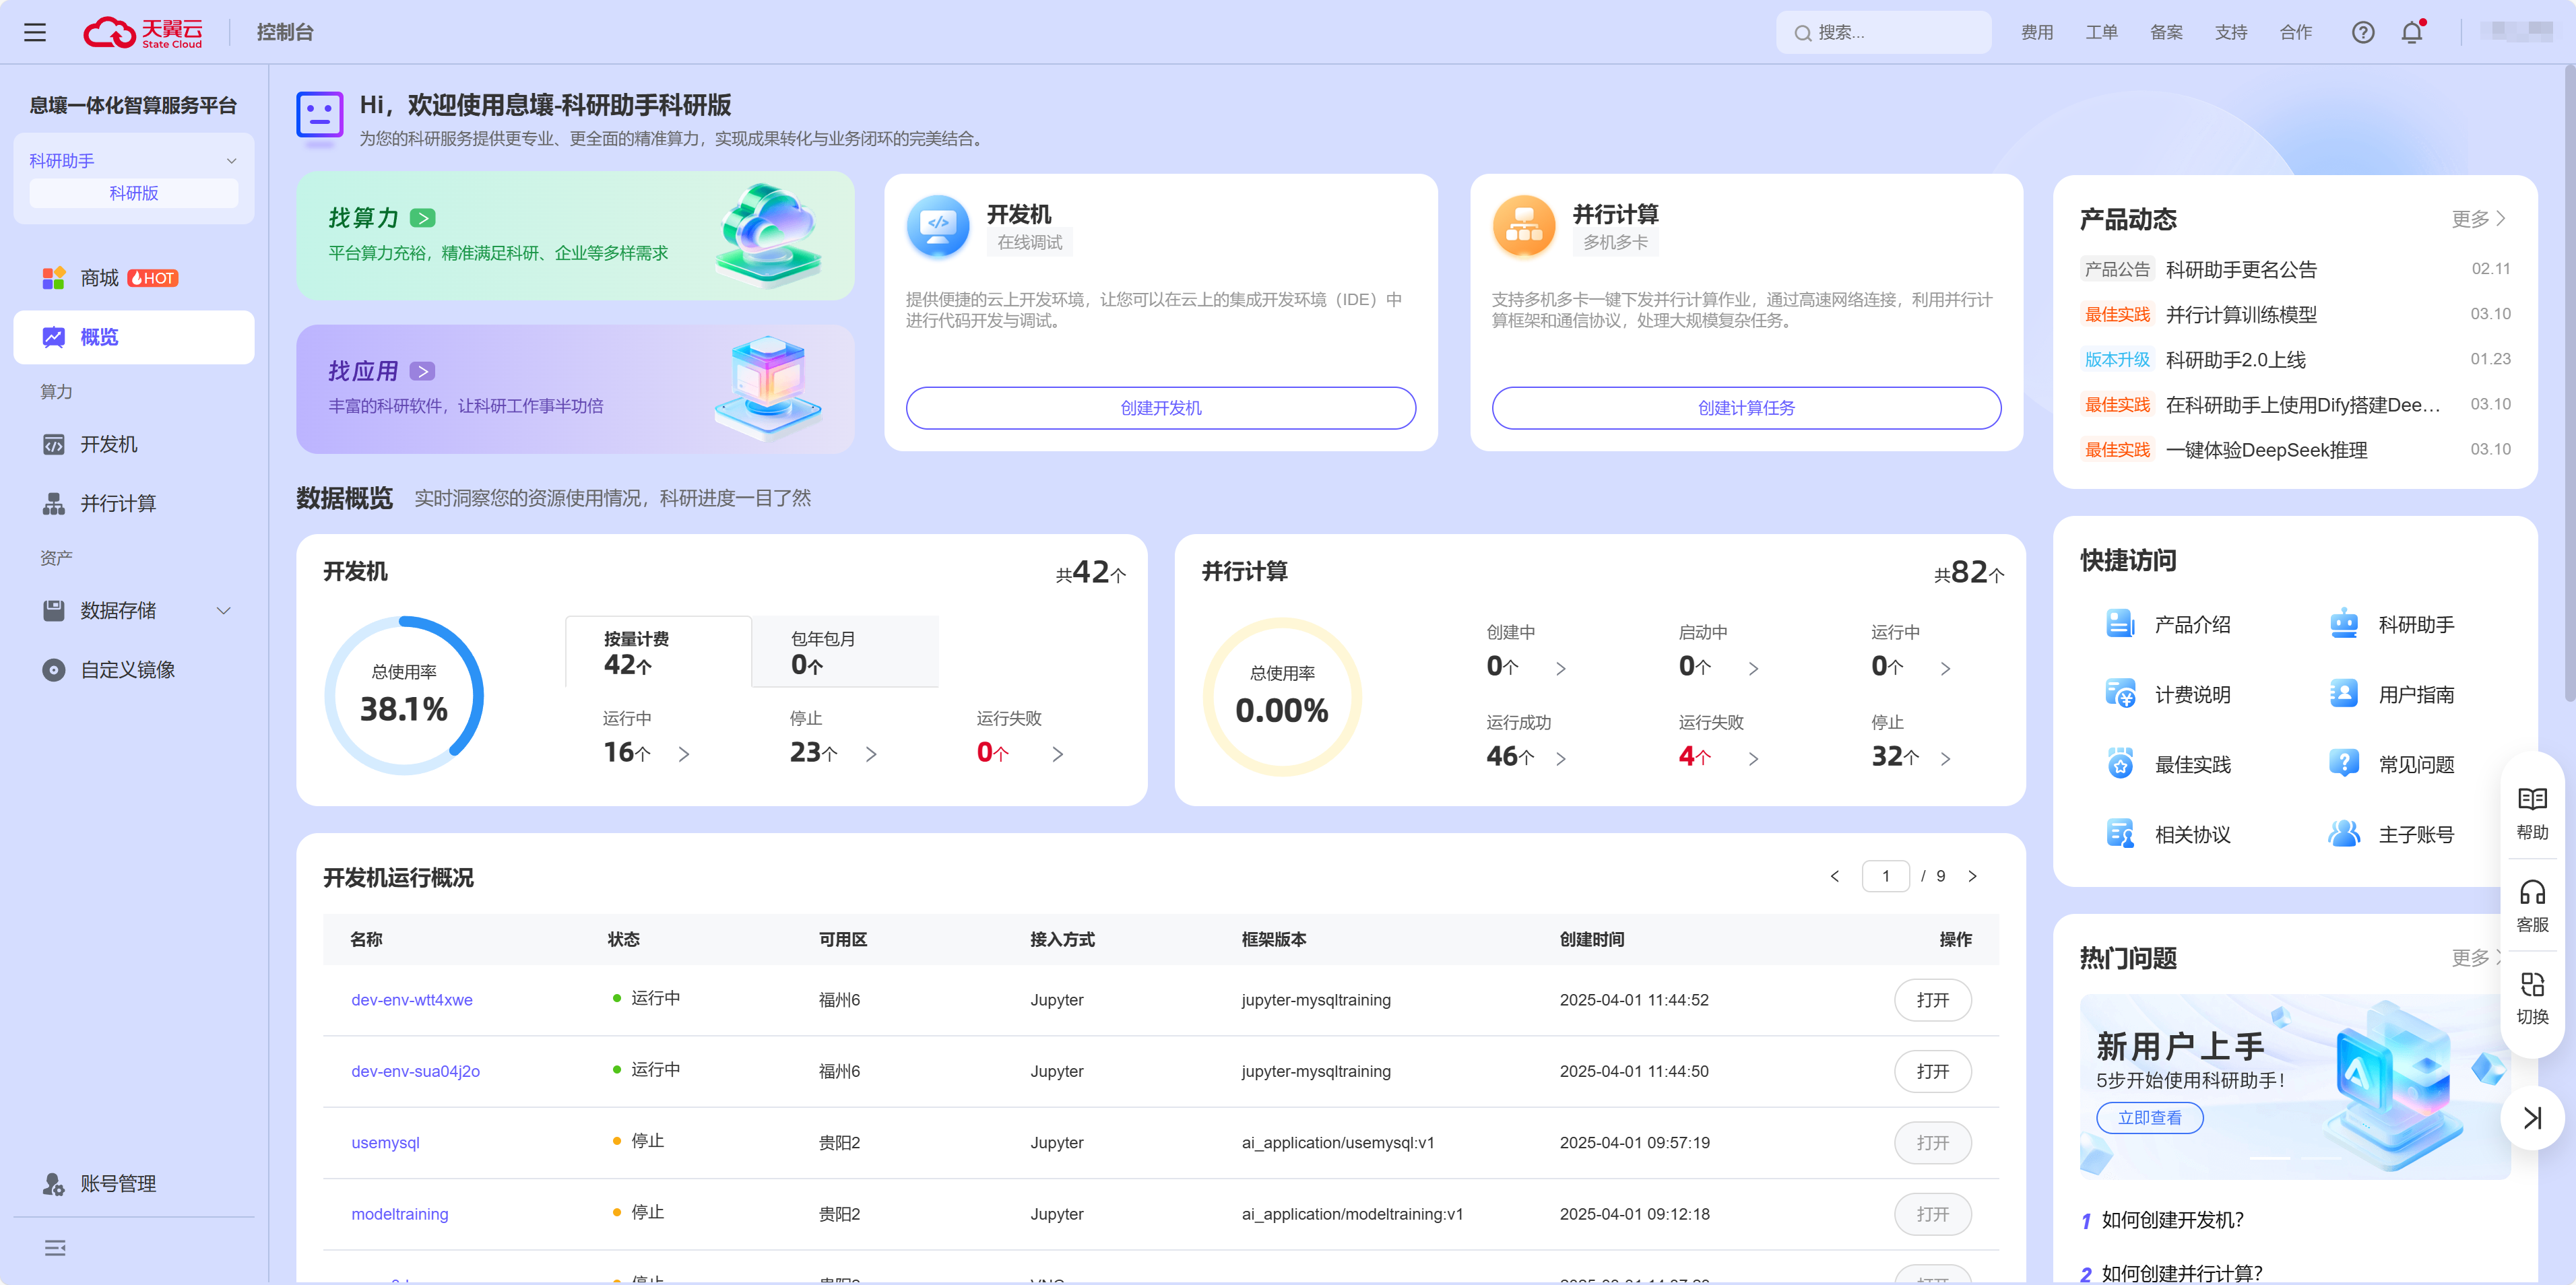Open the hamburger menu icon
This screenshot has height=1285, width=2576.
pyautogui.click(x=35, y=32)
